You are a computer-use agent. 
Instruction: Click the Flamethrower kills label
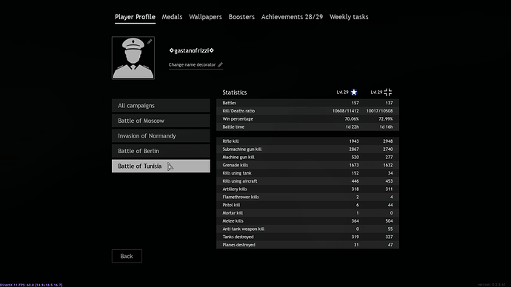coord(241,197)
